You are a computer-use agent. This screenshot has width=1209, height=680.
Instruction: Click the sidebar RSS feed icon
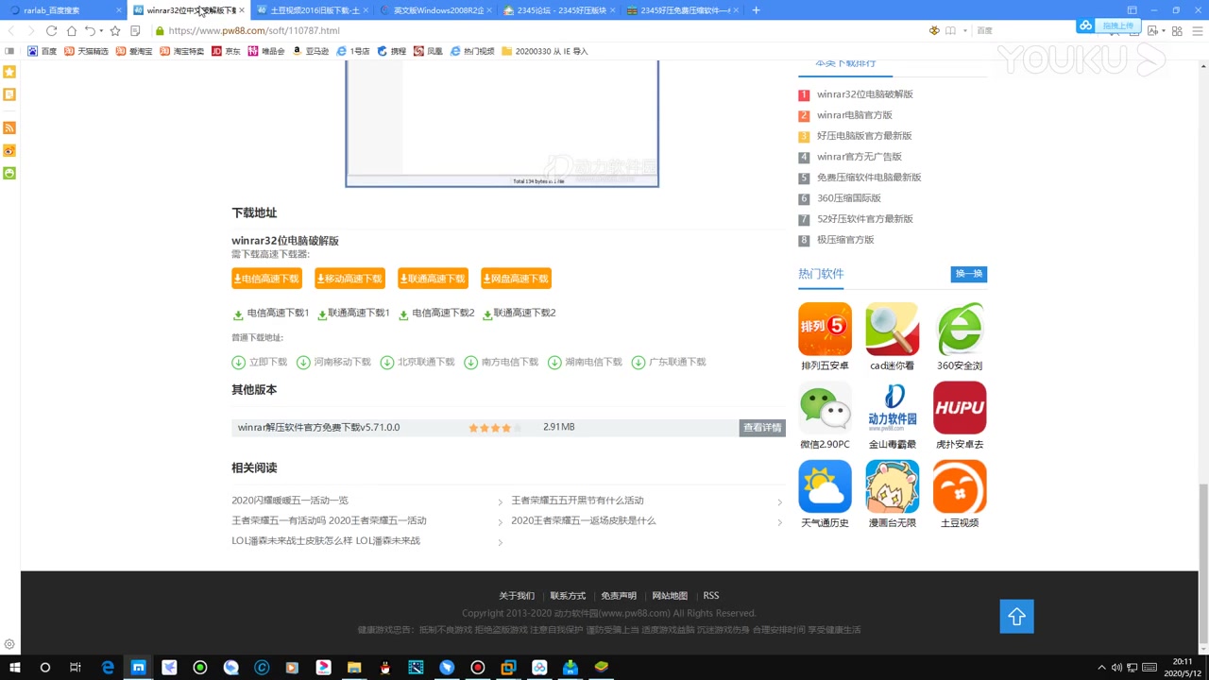click(x=9, y=127)
